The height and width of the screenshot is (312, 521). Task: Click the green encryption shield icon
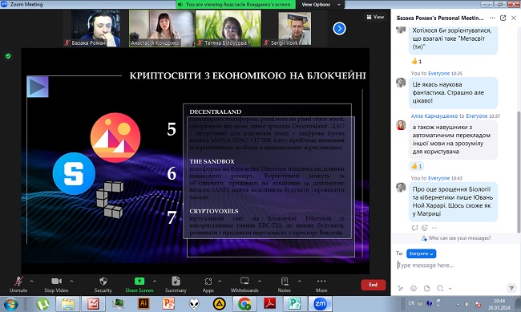pyautogui.click(x=8, y=56)
